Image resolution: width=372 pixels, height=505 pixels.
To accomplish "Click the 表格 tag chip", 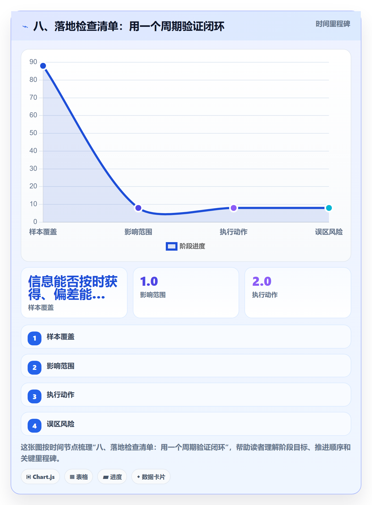I will point(79,477).
